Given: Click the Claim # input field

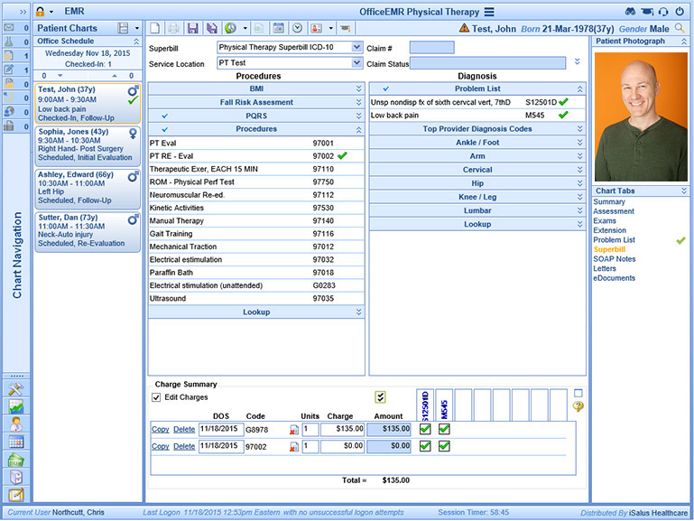Looking at the screenshot, I should point(432,48).
